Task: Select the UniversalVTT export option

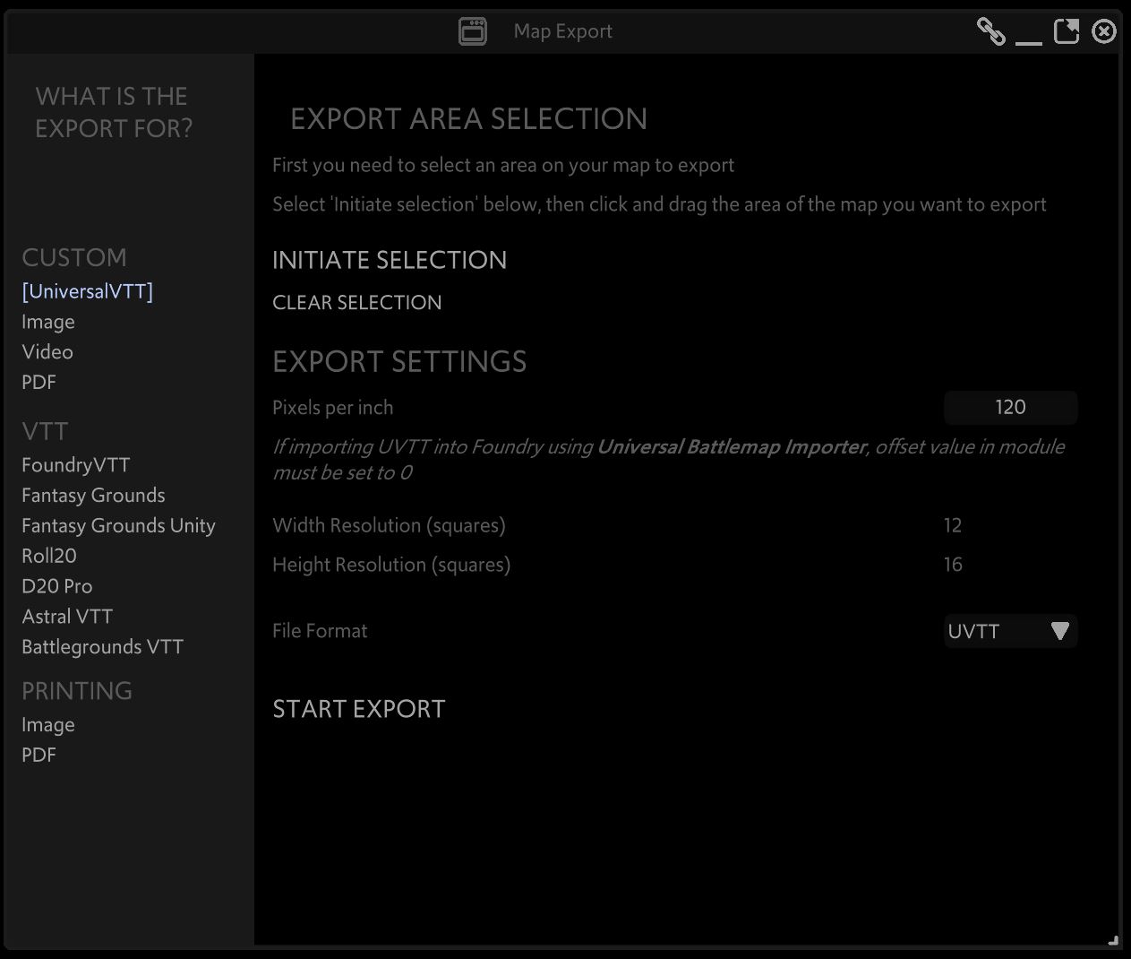Action: [87, 291]
